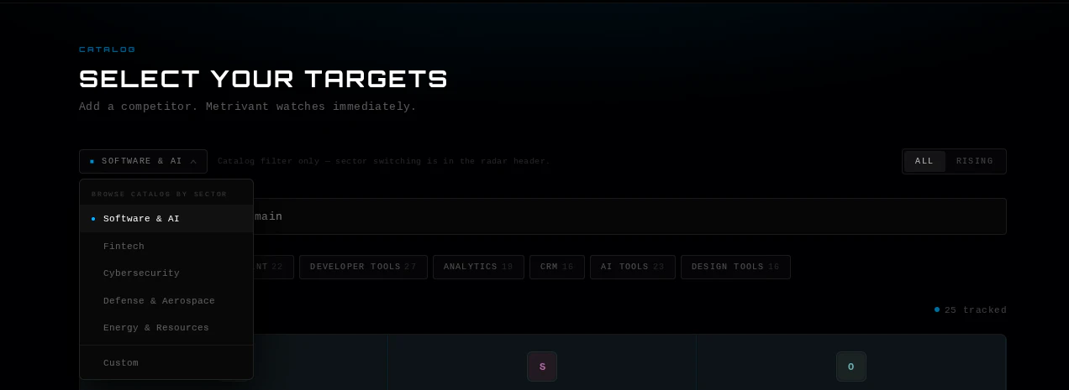This screenshot has width=1069, height=390.
Task: Select Energy & Resources sector
Action: [166, 328]
